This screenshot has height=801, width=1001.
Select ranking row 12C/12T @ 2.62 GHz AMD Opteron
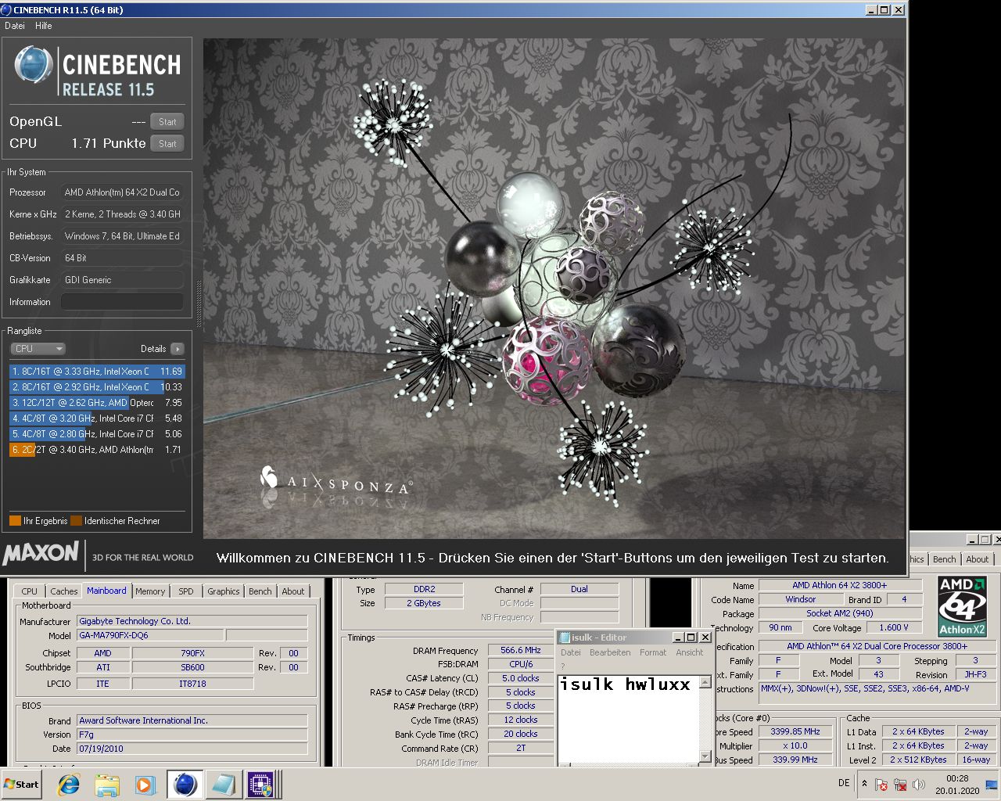point(97,403)
